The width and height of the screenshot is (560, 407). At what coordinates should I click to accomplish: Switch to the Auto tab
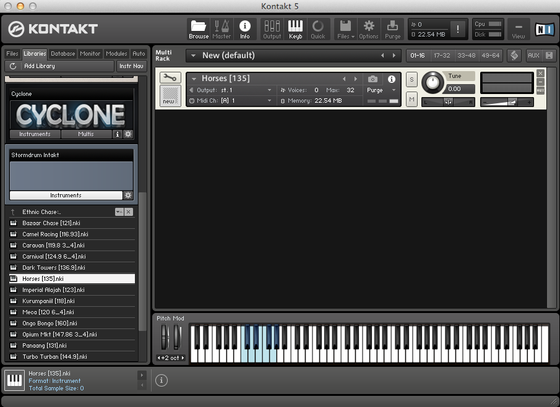pyautogui.click(x=139, y=54)
